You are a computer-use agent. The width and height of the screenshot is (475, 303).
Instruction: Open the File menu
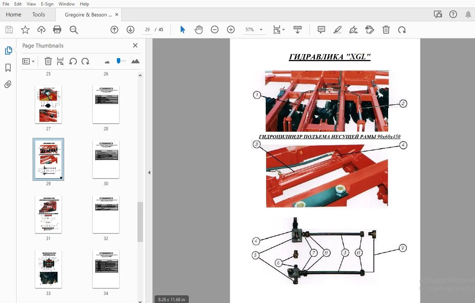(x=6, y=4)
